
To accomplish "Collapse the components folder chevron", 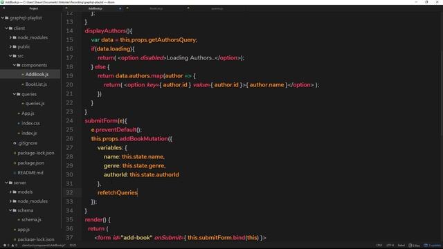I will [15, 65].
